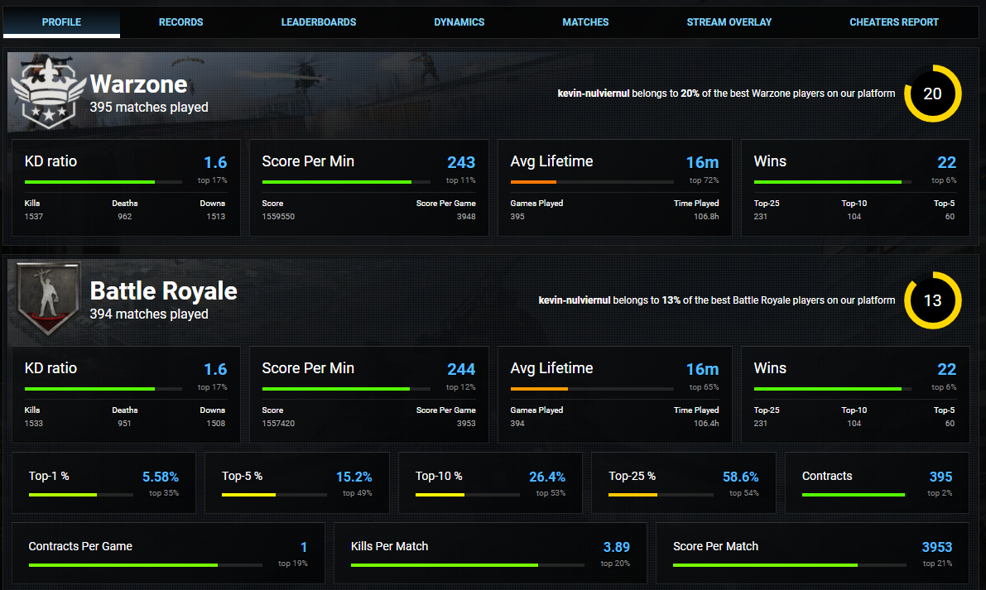Select the Stream Overlay tab
986x590 pixels.
click(729, 22)
